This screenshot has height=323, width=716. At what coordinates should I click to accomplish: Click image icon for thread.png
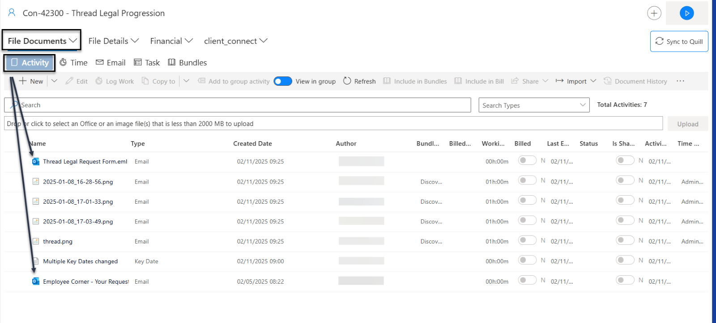point(35,241)
